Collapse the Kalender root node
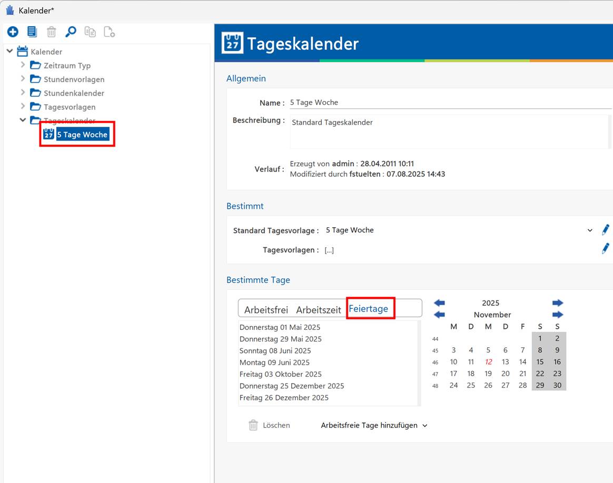This screenshot has width=613, height=483. point(10,51)
